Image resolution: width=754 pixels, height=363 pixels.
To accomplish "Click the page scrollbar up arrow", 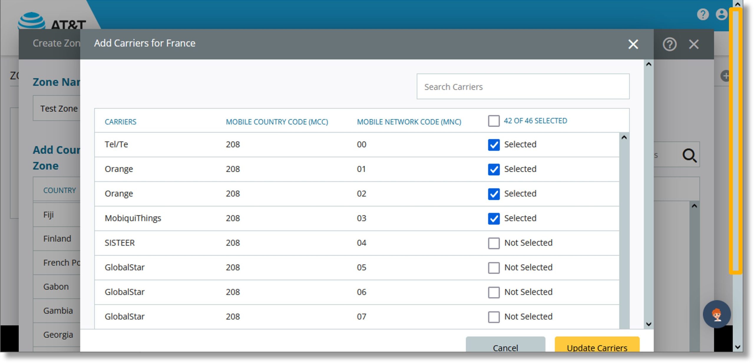I will [x=737, y=4].
